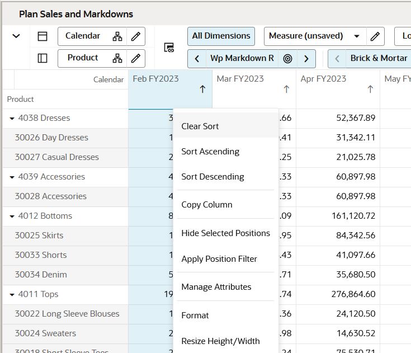Collapse the 4012 Bottoms group
Screen dimensions: 411x353
point(12,216)
